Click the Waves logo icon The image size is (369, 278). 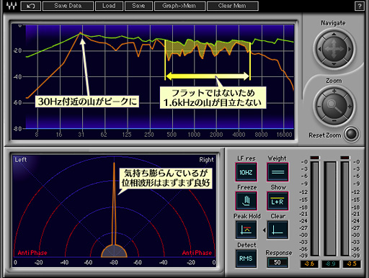tap(11, 6)
